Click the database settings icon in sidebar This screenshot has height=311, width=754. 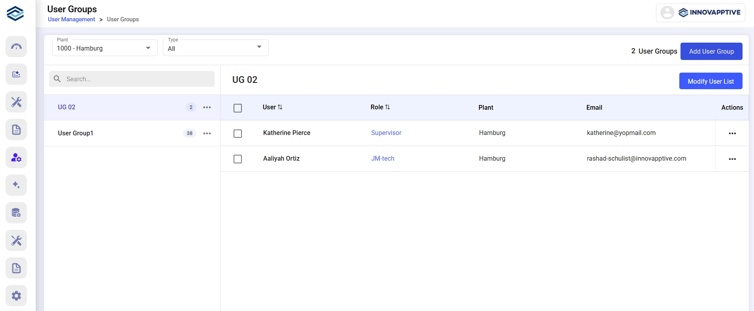pos(16,213)
